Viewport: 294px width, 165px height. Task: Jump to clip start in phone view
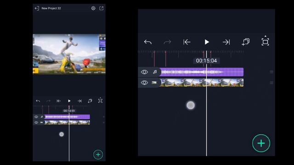pyautogui.click(x=58, y=101)
